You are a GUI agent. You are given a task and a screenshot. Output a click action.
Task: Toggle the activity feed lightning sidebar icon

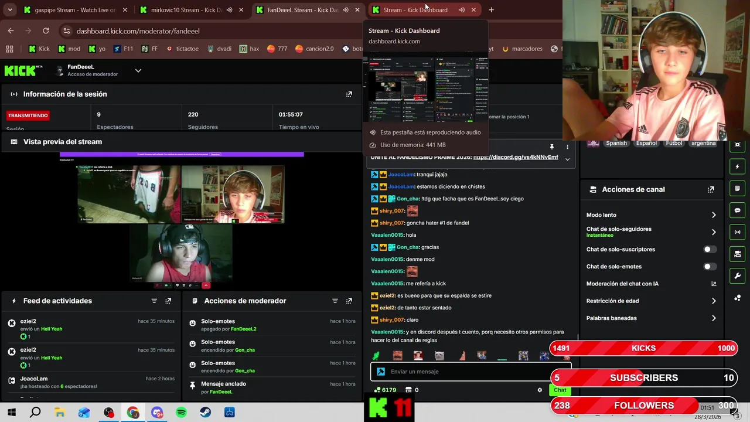pyautogui.click(x=737, y=166)
